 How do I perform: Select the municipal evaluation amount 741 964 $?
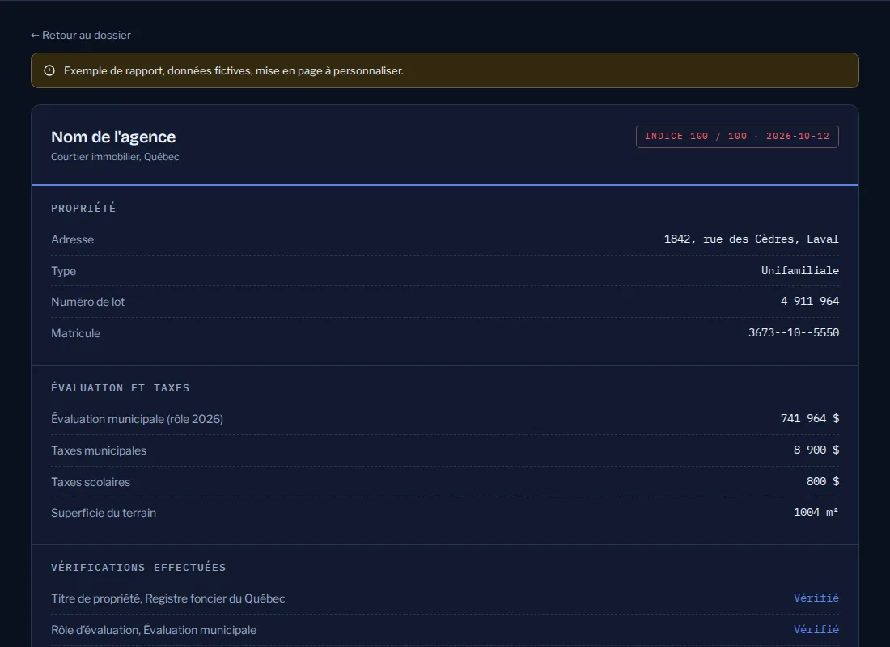(809, 418)
